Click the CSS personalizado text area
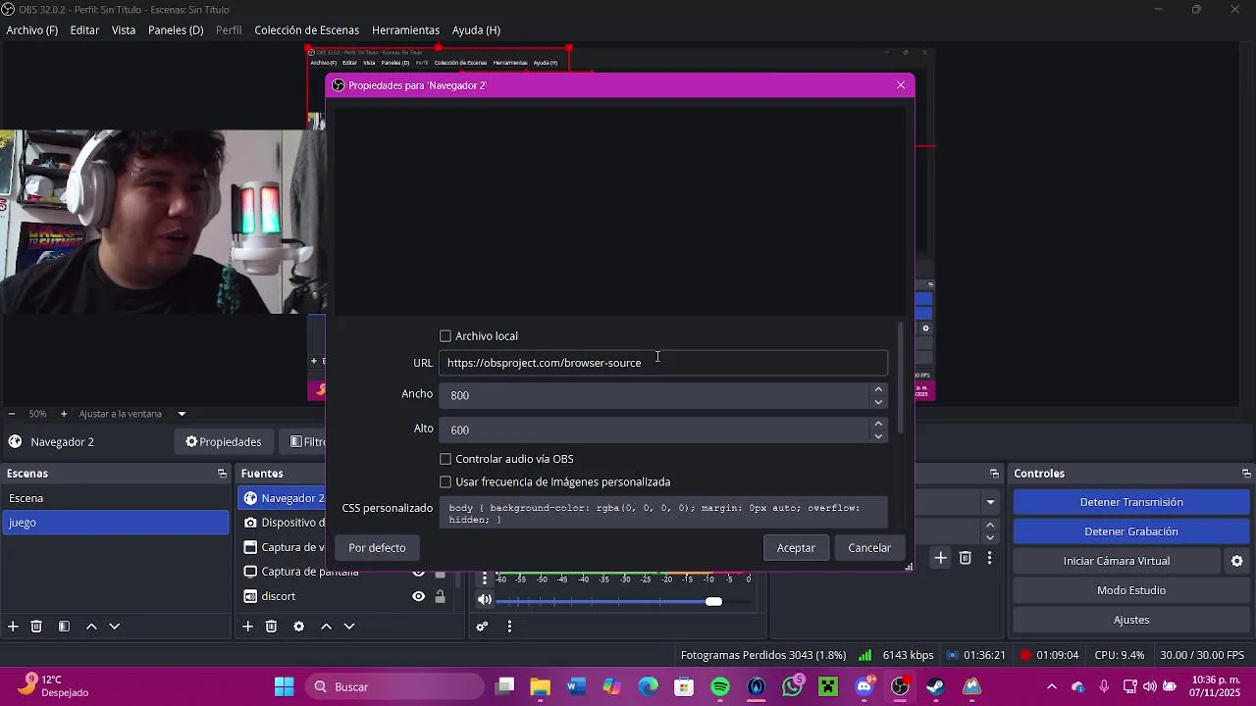This screenshot has width=1256, height=706. 663,513
